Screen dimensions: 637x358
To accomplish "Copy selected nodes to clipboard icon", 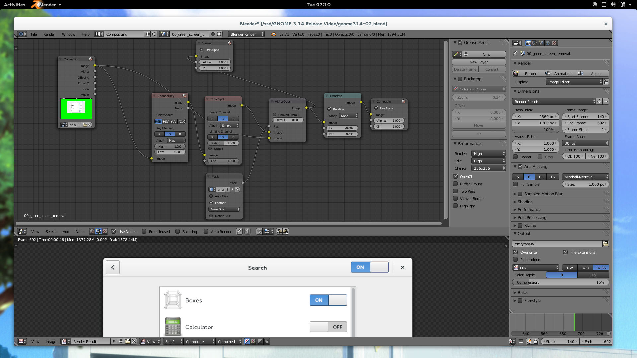I will point(279,231).
